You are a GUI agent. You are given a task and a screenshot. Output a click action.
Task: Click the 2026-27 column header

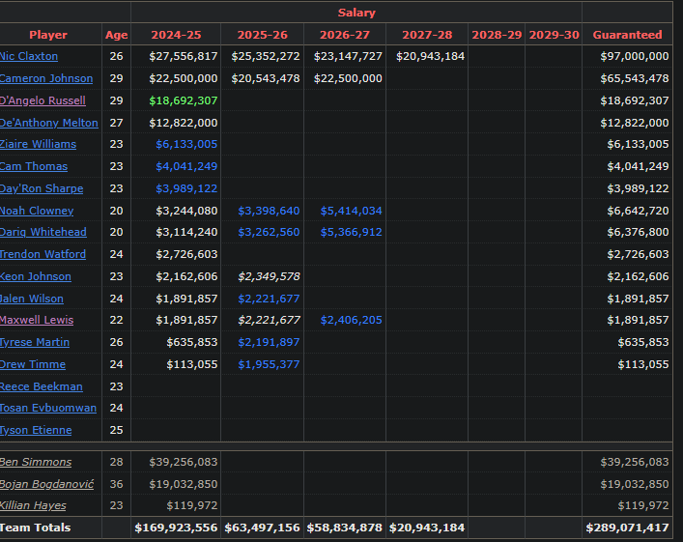point(345,35)
